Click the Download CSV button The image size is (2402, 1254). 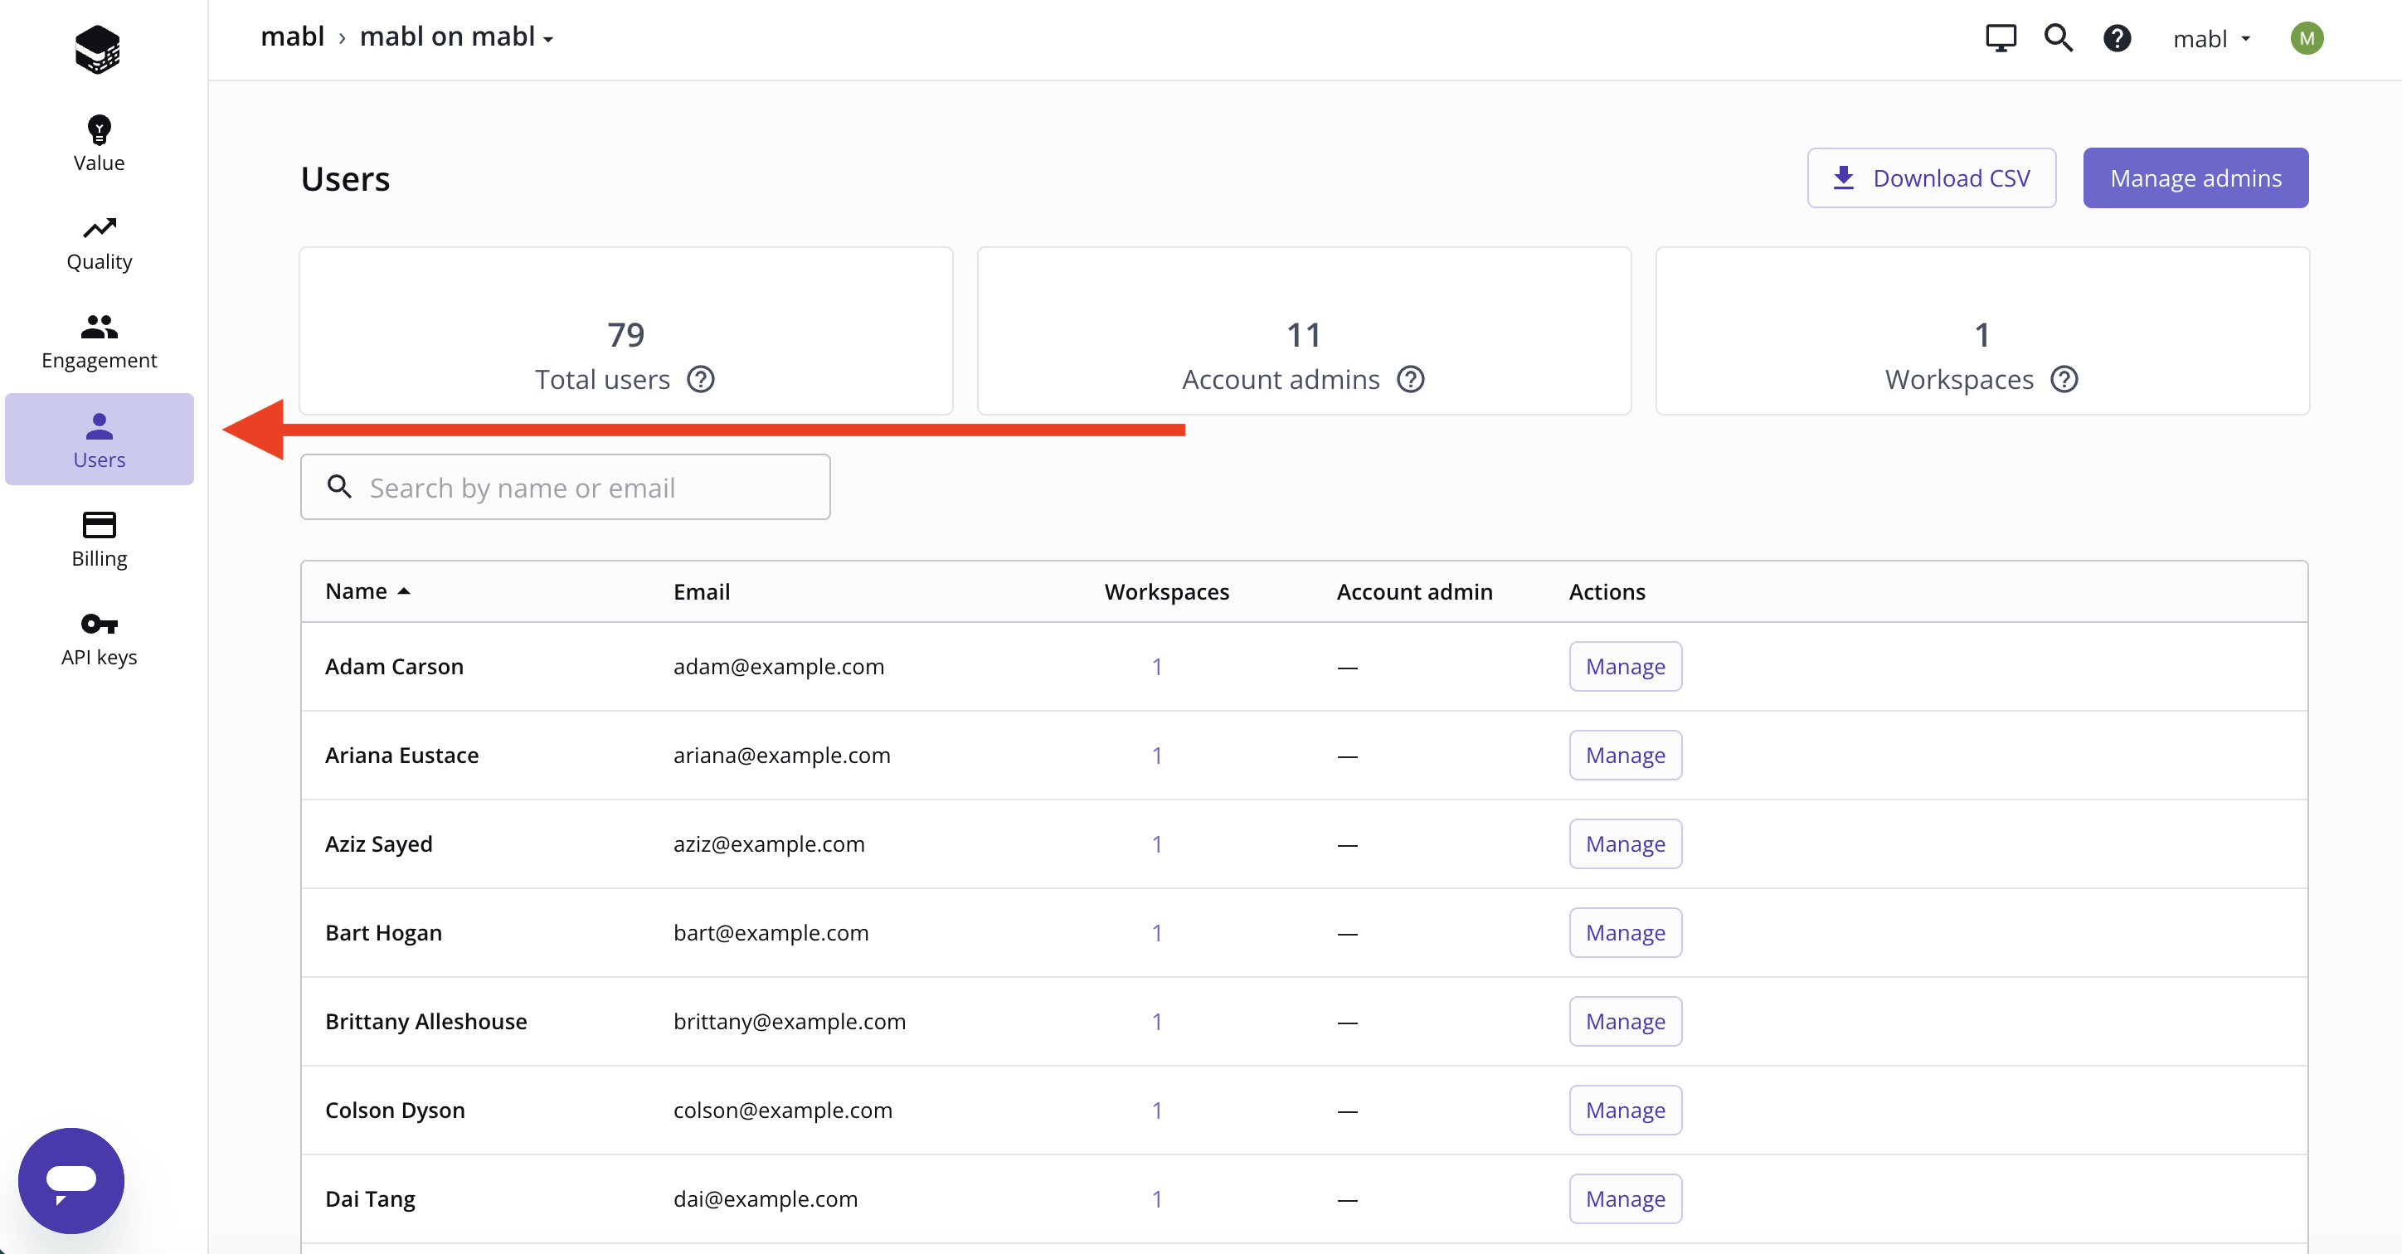(x=1931, y=178)
